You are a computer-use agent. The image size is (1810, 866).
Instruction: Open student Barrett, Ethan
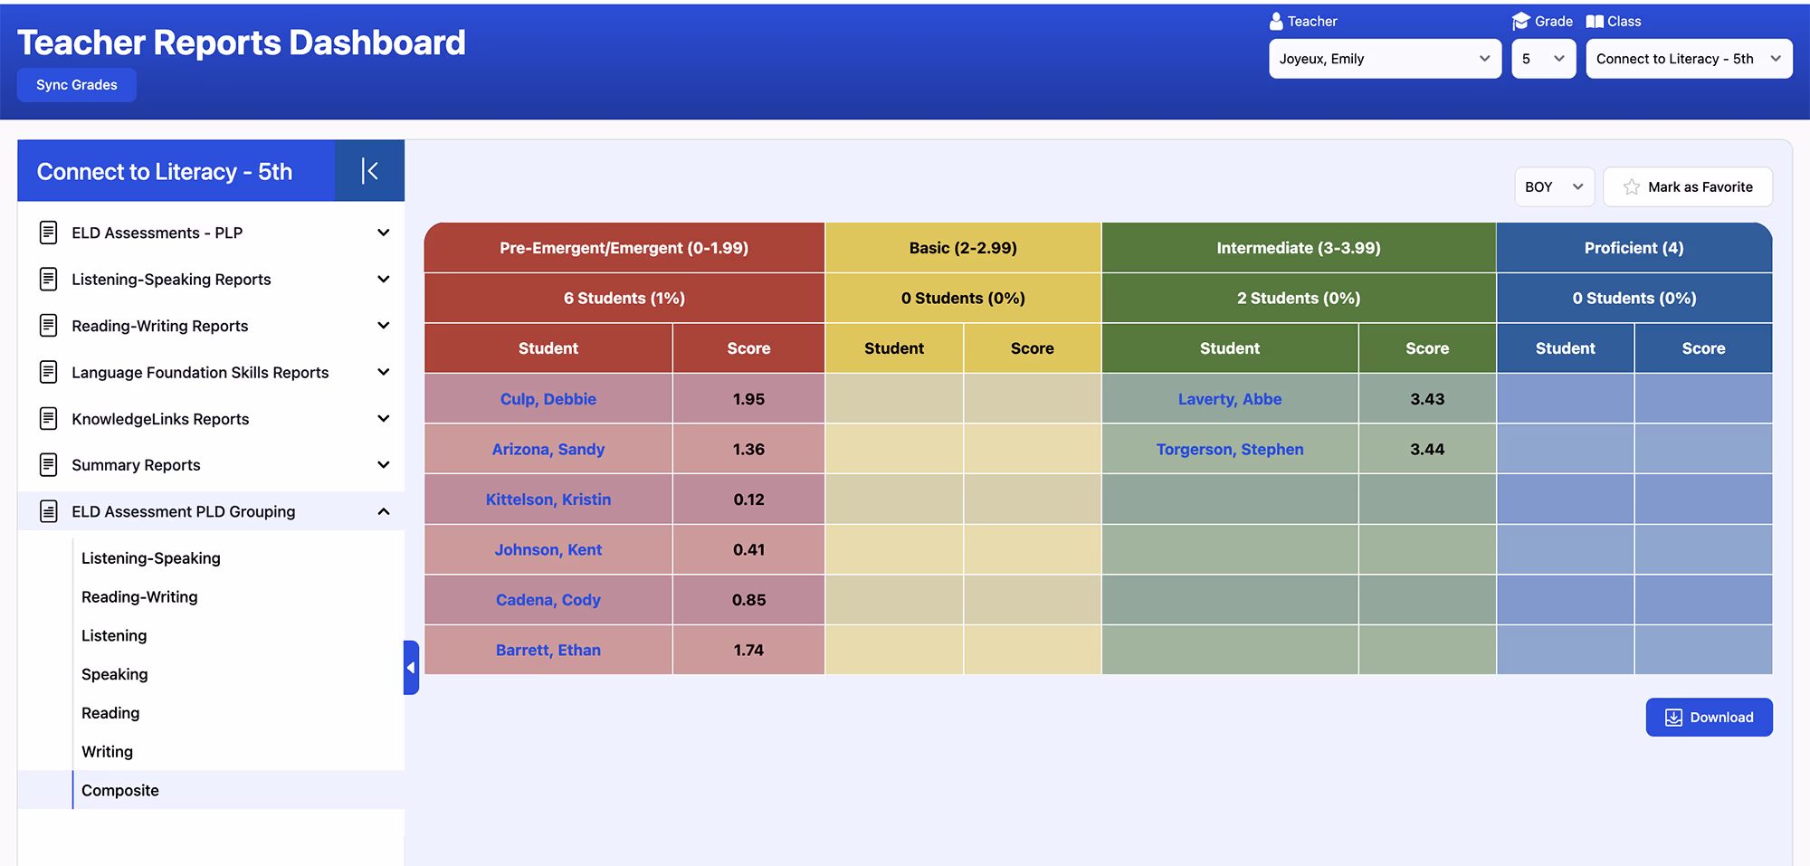[548, 650]
